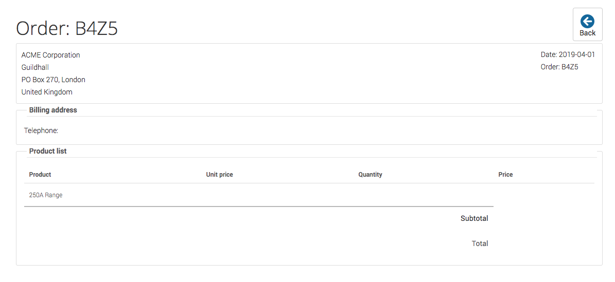Click the Total label

coord(480,243)
